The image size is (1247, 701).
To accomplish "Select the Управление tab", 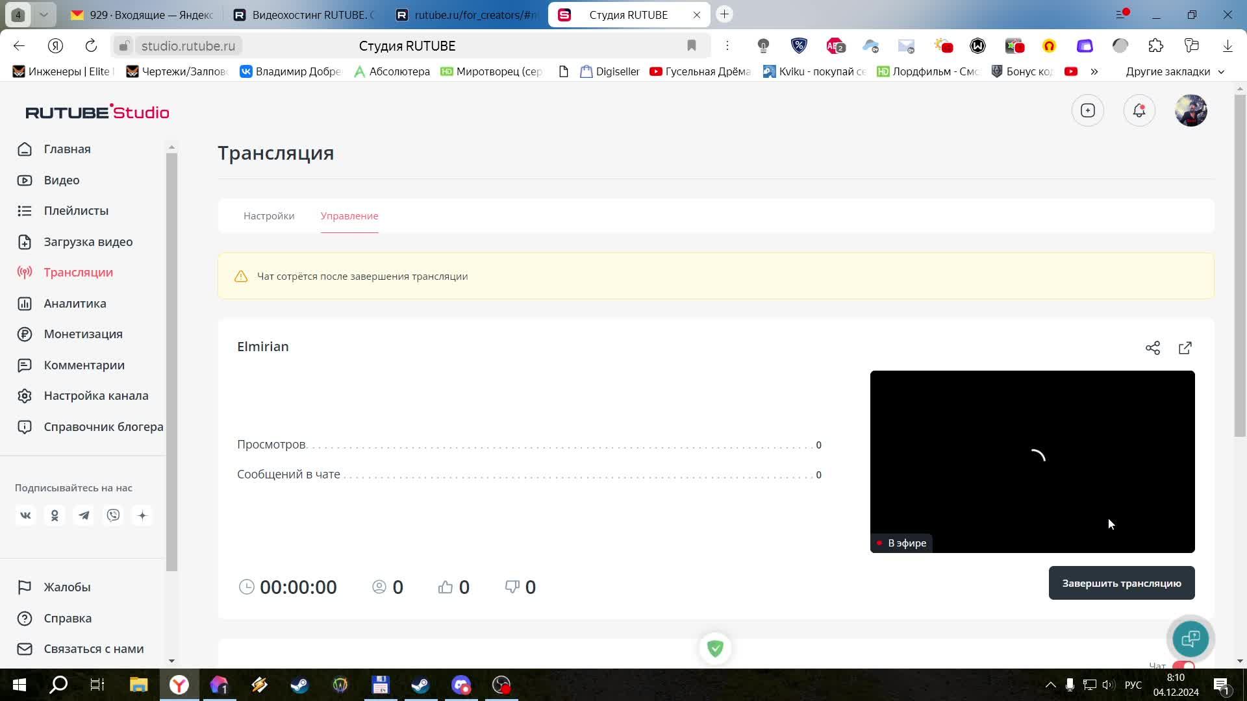I will (x=349, y=216).
